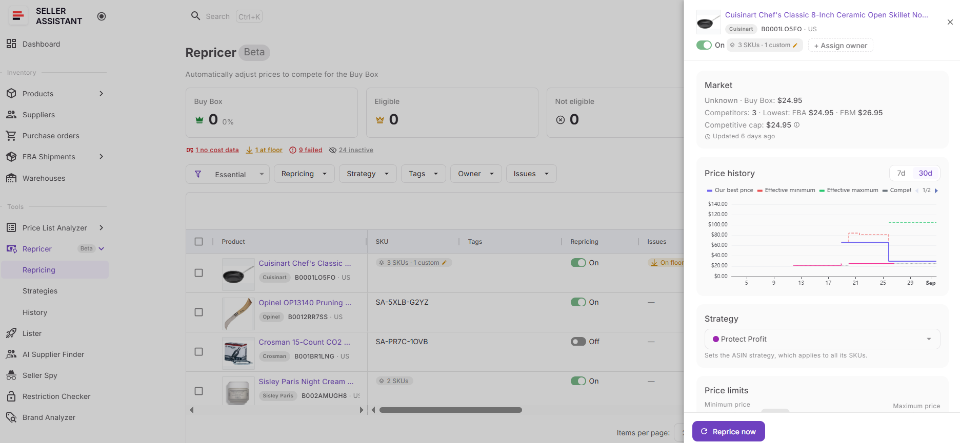Close the product detail panel
960x443 pixels.
coord(950,22)
